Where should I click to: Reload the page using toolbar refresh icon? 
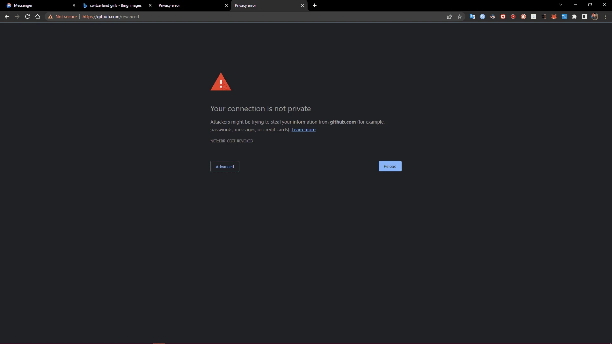27,17
